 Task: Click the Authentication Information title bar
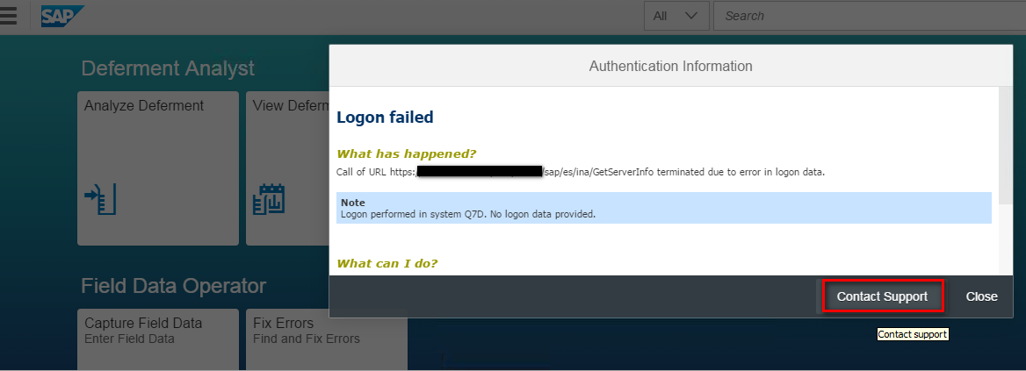tap(671, 66)
